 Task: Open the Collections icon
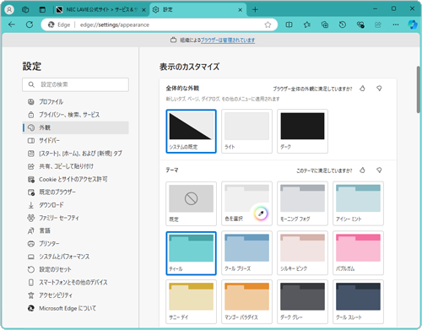pos(325,24)
